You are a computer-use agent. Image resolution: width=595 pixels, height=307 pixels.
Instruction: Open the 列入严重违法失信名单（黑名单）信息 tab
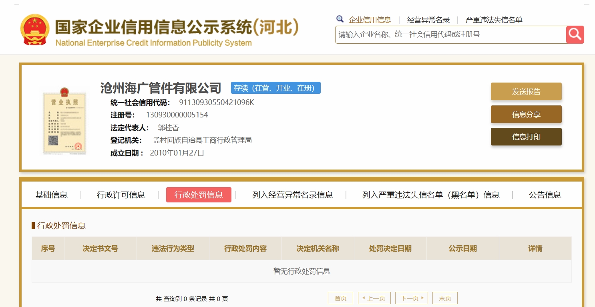click(x=431, y=195)
